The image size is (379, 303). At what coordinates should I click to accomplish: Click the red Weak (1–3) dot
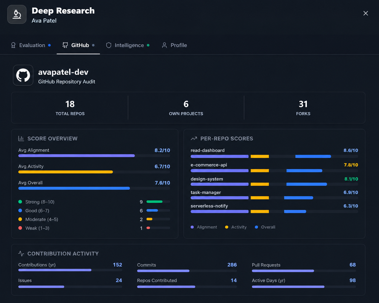[x=20, y=228]
